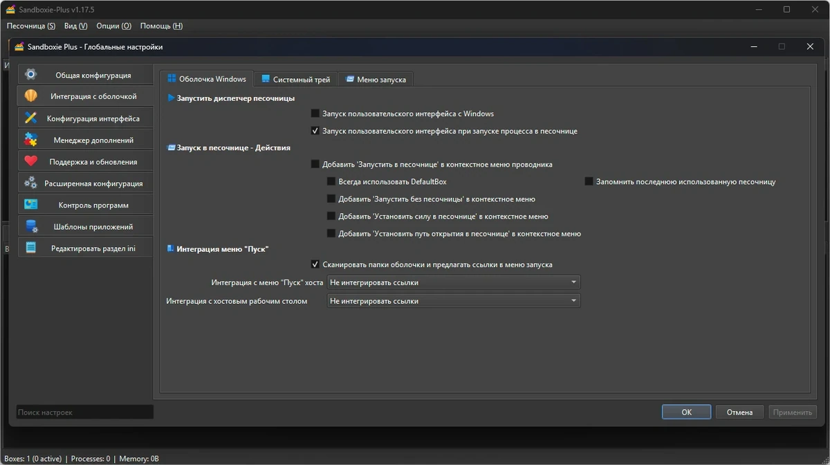Click the shell icon beside Интеграция с оболочкой
Viewport: 830px width, 465px height.
(x=30, y=96)
